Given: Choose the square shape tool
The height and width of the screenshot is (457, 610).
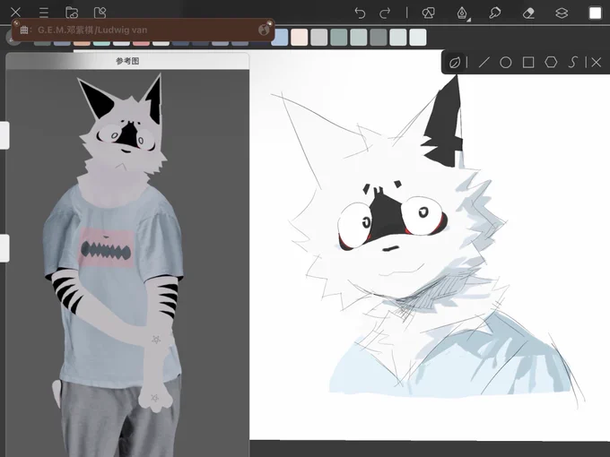Looking at the screenshot, I should 528,62.
